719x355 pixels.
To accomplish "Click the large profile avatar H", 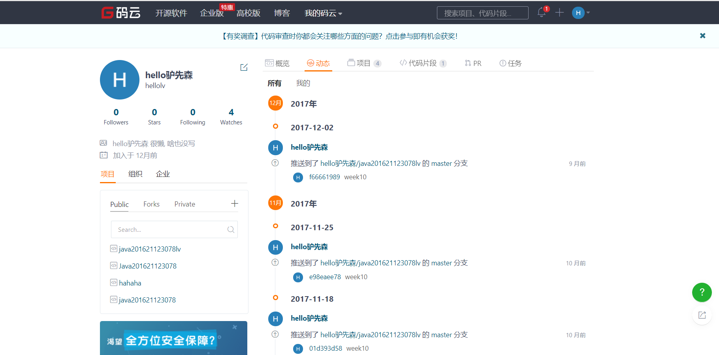I will [120, 80].
